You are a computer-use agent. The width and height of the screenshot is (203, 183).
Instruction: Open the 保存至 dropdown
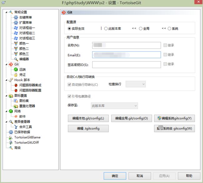point(114,106)
